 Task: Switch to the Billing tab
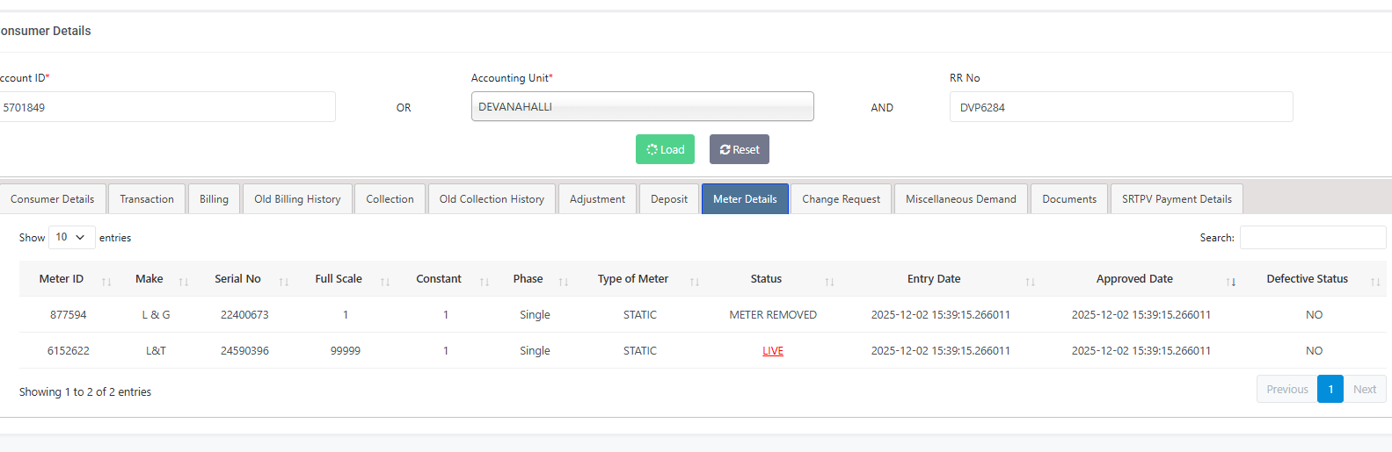214,199
